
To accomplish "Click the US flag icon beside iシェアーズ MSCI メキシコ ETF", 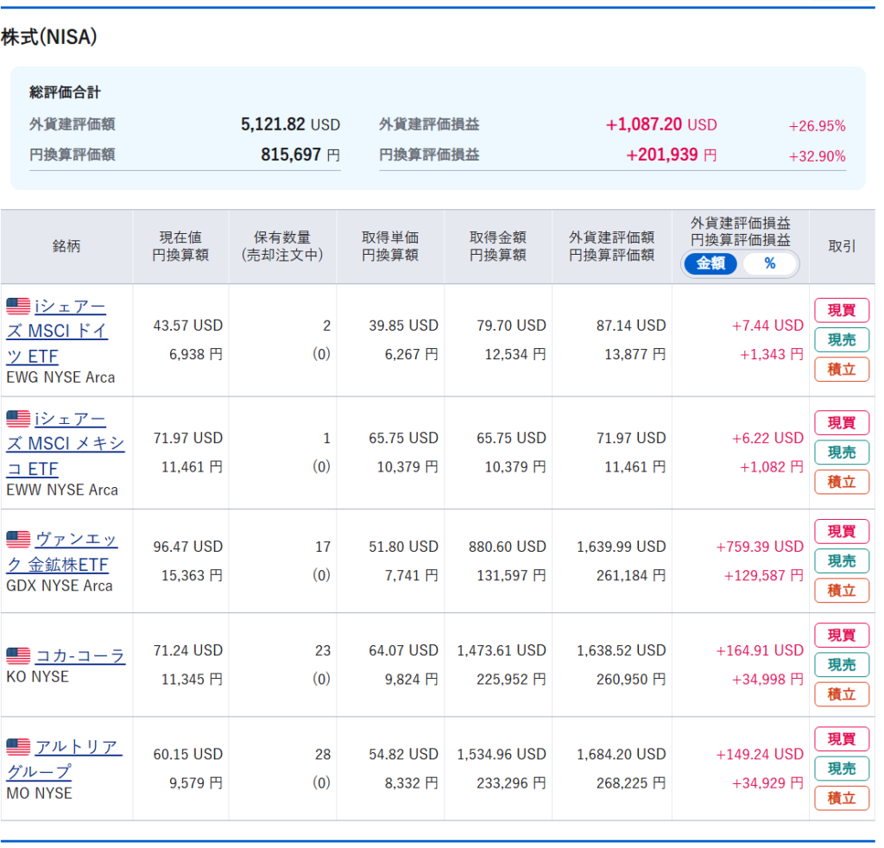I will coord(18,419).
